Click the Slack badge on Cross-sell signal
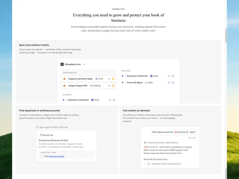The width and height of the screenshot is (239, 179). coord(149,82)
